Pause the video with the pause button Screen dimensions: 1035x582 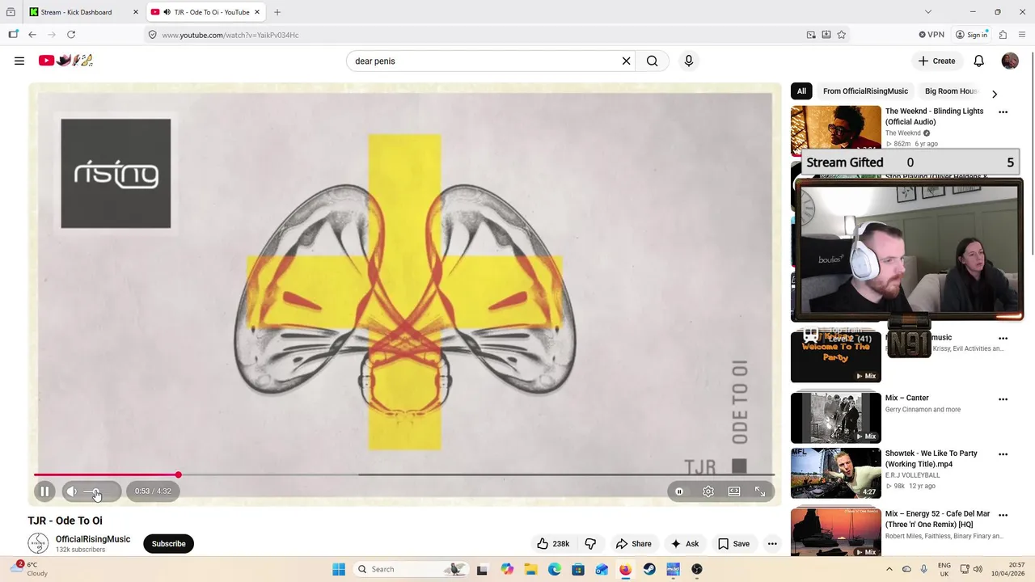44,491
